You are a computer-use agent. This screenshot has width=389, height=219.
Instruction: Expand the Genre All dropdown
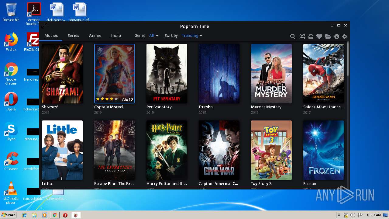click(154, 36)
